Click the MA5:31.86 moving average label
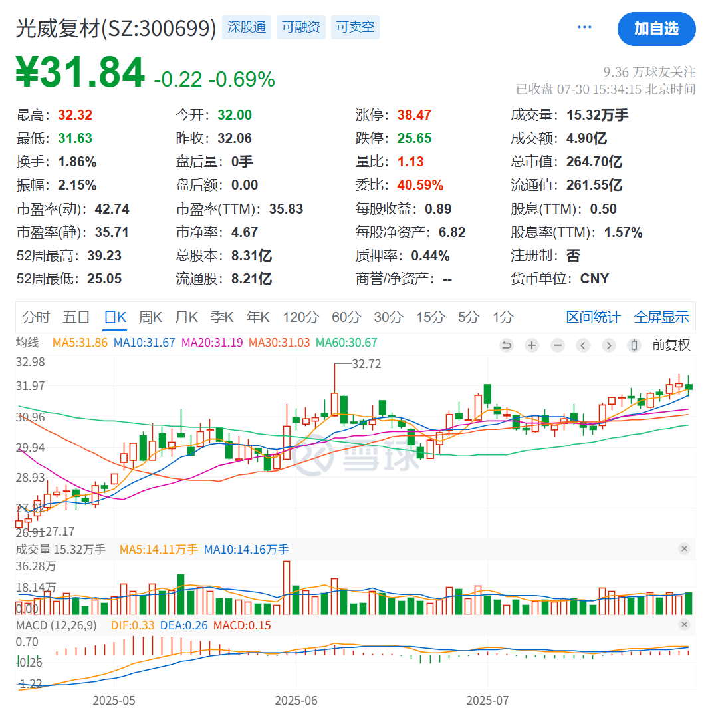 point(80,343)
